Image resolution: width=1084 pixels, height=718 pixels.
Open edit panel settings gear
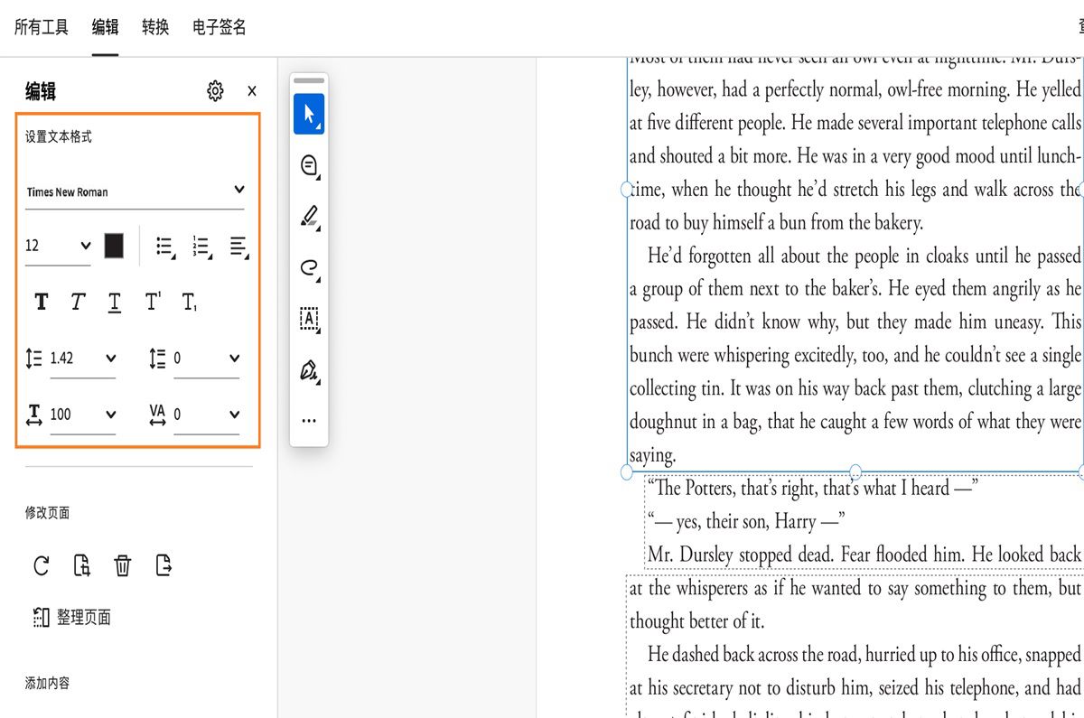coord(215,91)
